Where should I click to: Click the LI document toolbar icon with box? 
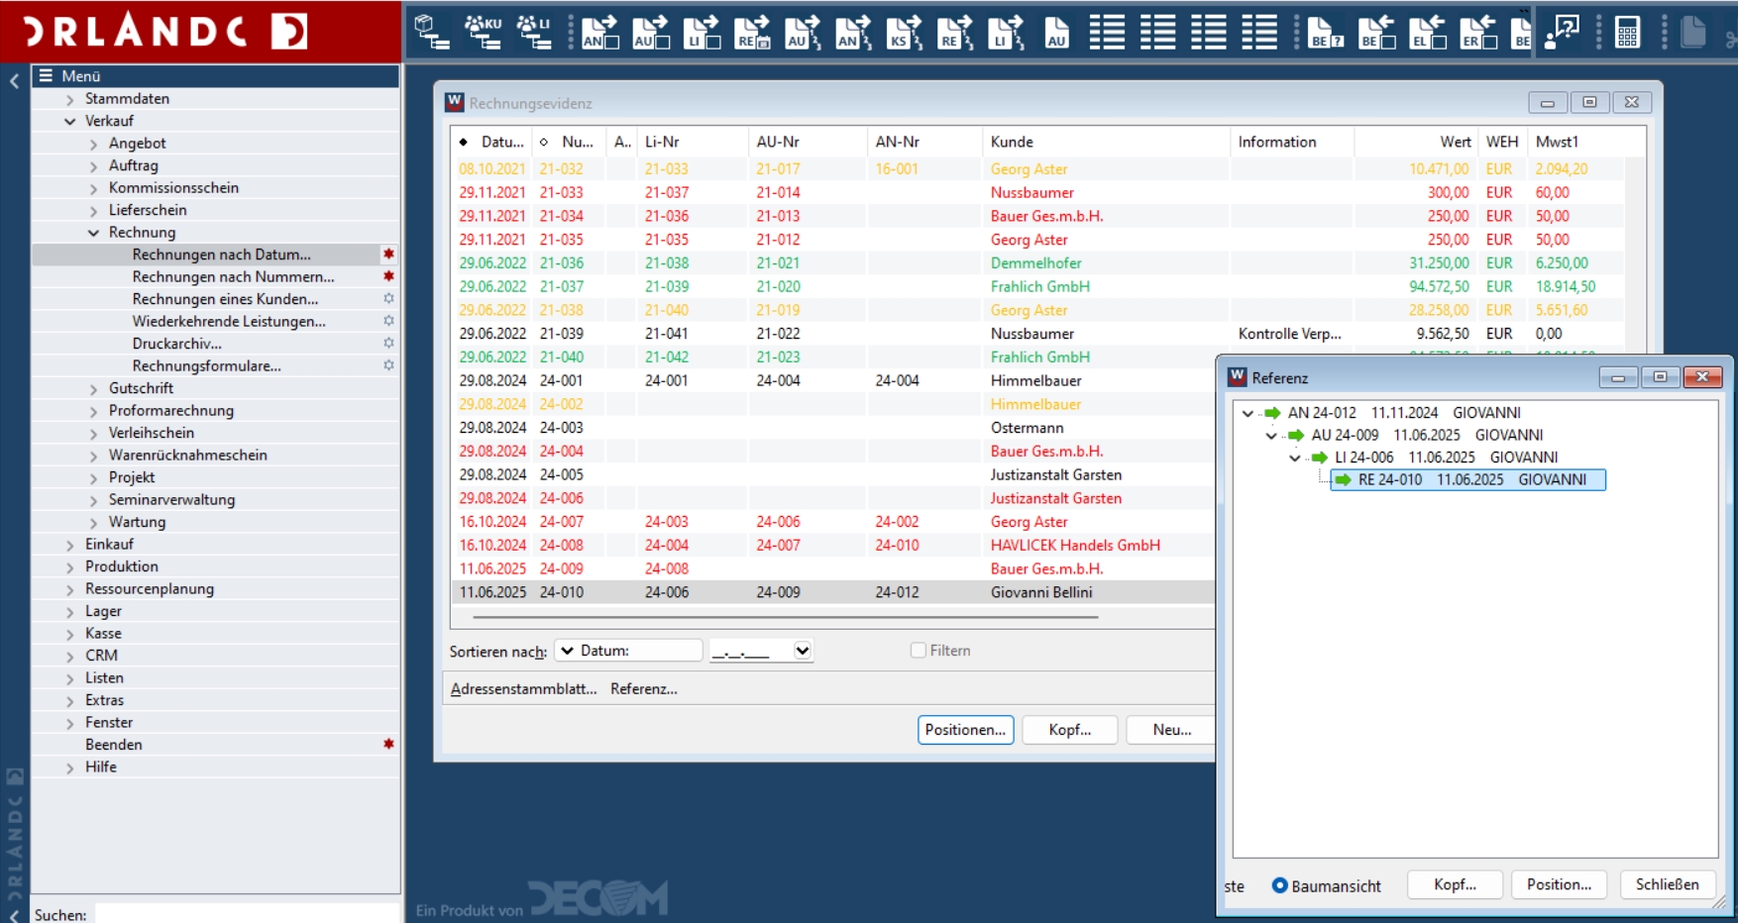click(x=702, y=32)
